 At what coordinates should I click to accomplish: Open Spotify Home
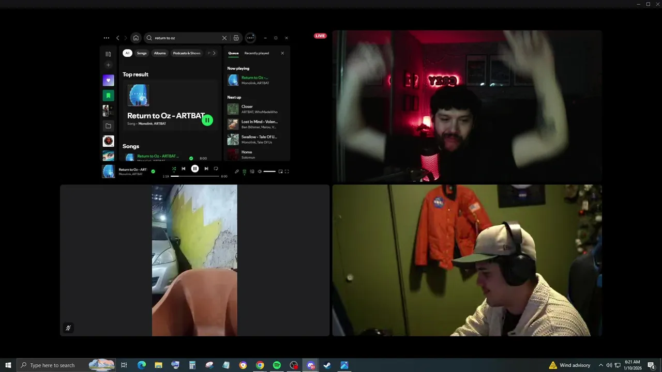136,38
